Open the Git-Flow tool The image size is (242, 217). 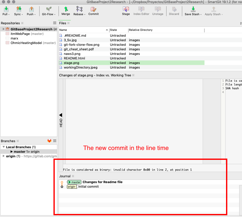48,10
